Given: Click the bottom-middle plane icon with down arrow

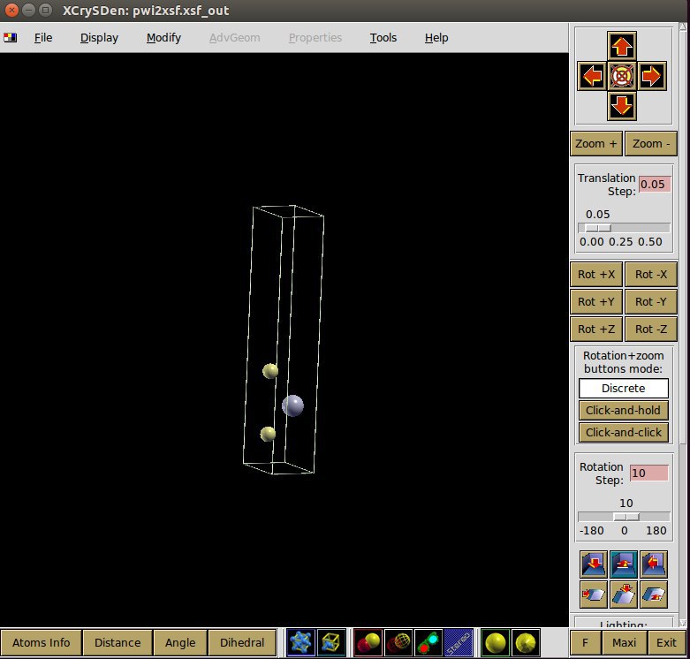Looking at the screenshot, I should pos(624,595).
